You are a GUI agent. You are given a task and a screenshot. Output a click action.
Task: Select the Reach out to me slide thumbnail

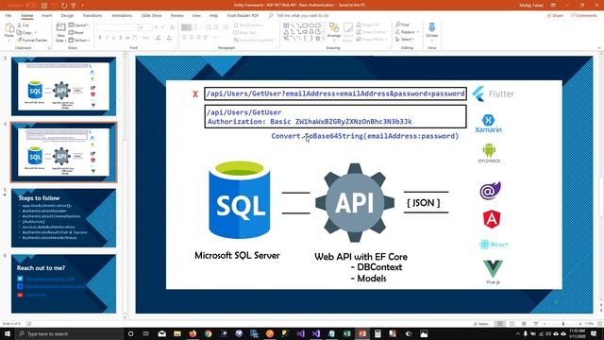63,283
